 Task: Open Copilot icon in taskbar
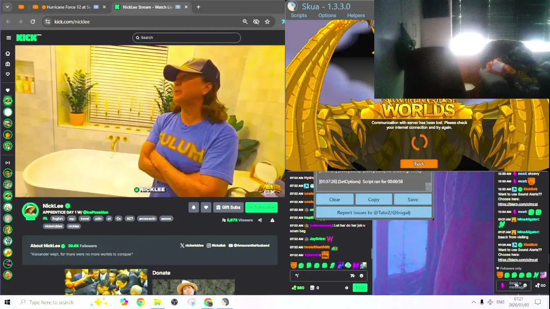pos(124,302)
